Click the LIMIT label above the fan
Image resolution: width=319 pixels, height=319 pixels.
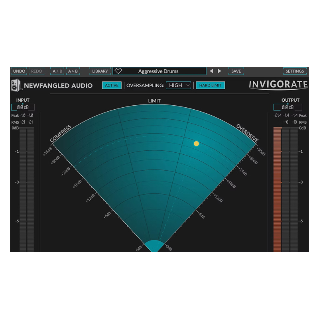click(x=154, y=101)
